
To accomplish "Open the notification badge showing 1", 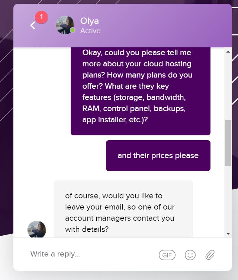I will point(41,17).
